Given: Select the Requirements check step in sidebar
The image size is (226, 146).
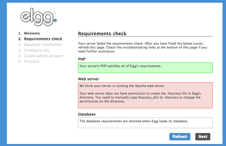Looking at the screenshot, I should 43,39.
